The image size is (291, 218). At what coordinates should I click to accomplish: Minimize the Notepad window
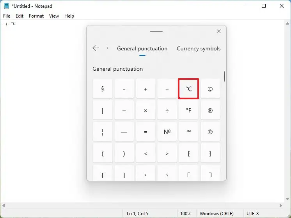[246, 6]
